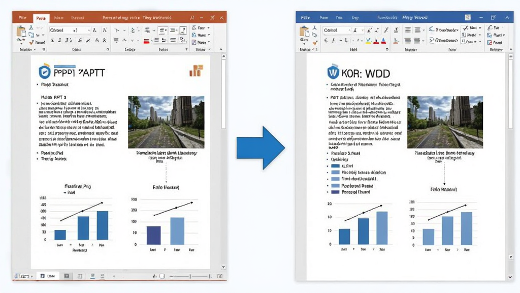Click the blue shield logo on the PowerPoint slide
Screen dimensions: 520x293
[45, 71]
